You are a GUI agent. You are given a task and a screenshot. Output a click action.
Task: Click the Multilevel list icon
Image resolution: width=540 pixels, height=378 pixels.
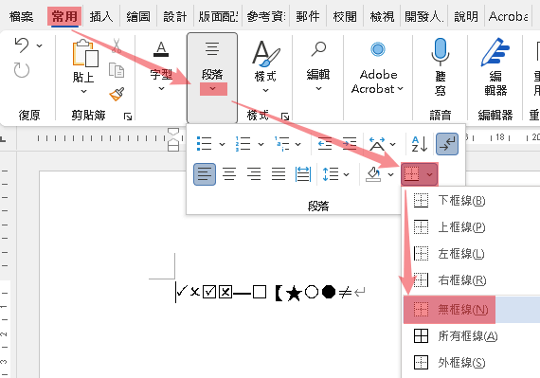click(x=281, y=144)
